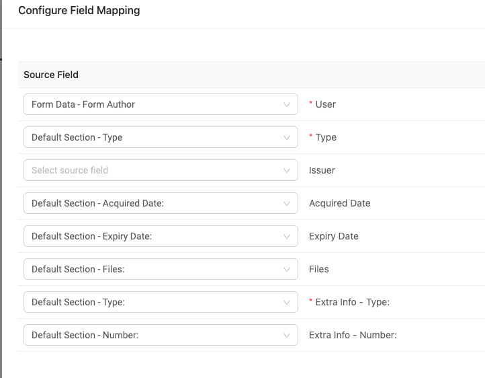Click the Extra Info - Number: label
485x378 pixels.
353,335
